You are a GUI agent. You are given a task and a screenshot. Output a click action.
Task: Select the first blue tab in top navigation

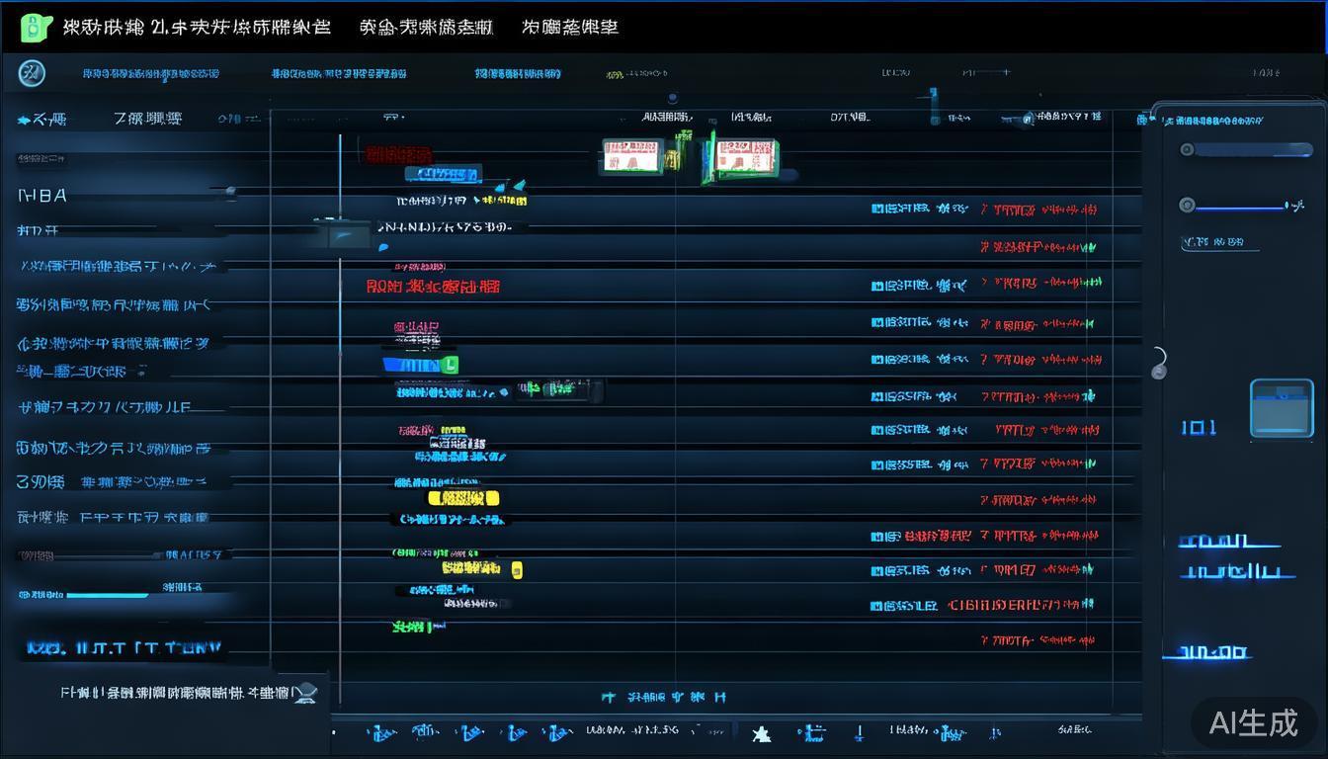[151, 73]
